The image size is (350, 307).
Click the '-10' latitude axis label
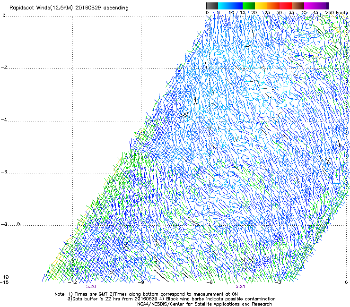tap(4, 277)
